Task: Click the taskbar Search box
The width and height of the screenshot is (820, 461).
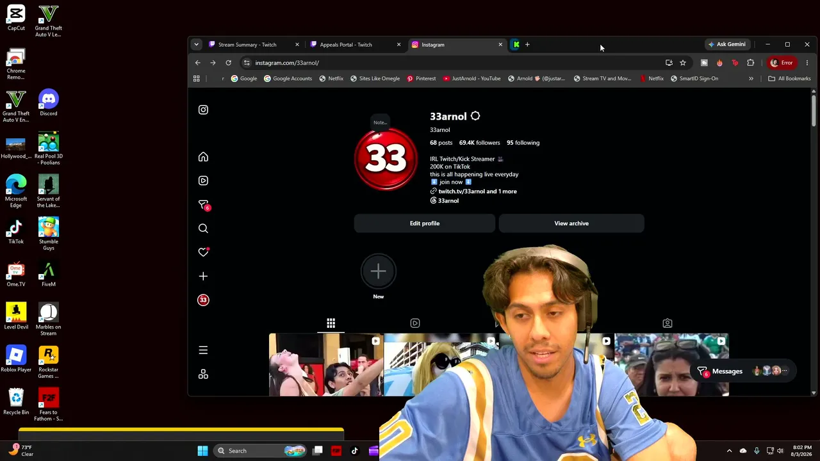Action: click(x=260, y=451)
